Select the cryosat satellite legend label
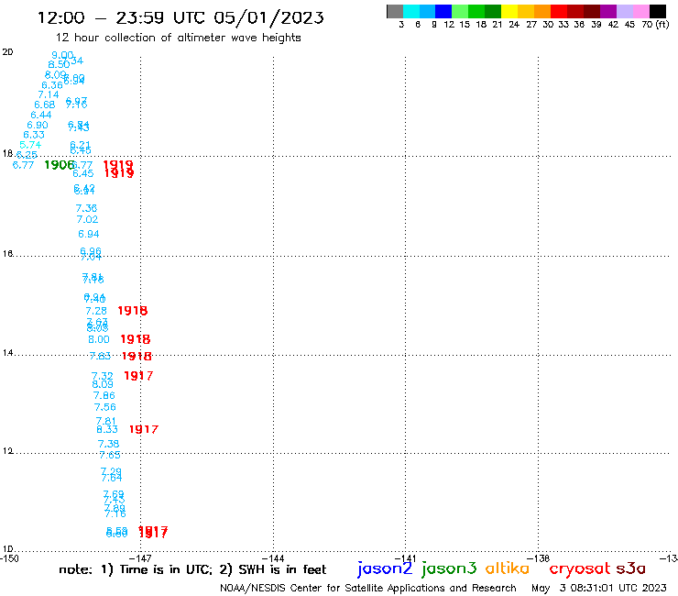 point(580,568)
